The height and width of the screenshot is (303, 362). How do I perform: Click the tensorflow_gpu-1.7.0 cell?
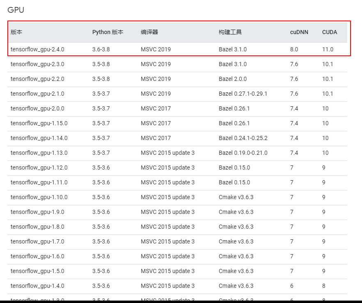coord(37,241)
